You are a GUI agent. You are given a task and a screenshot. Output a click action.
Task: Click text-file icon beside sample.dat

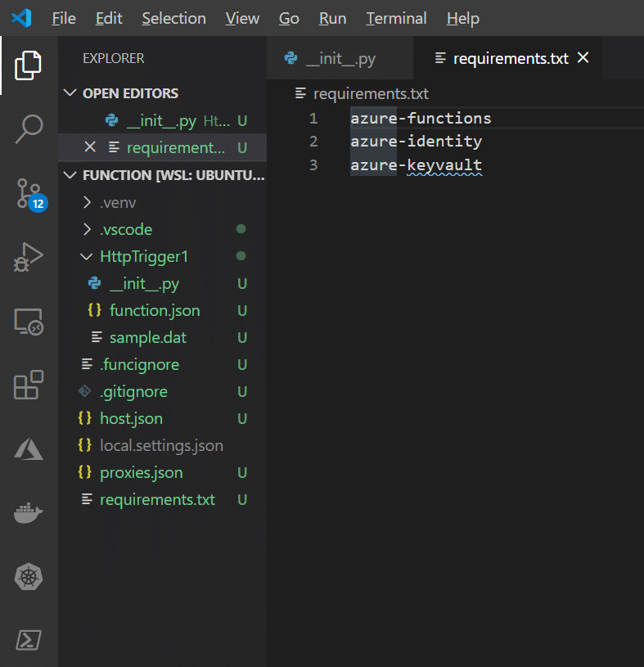point(97,337)
